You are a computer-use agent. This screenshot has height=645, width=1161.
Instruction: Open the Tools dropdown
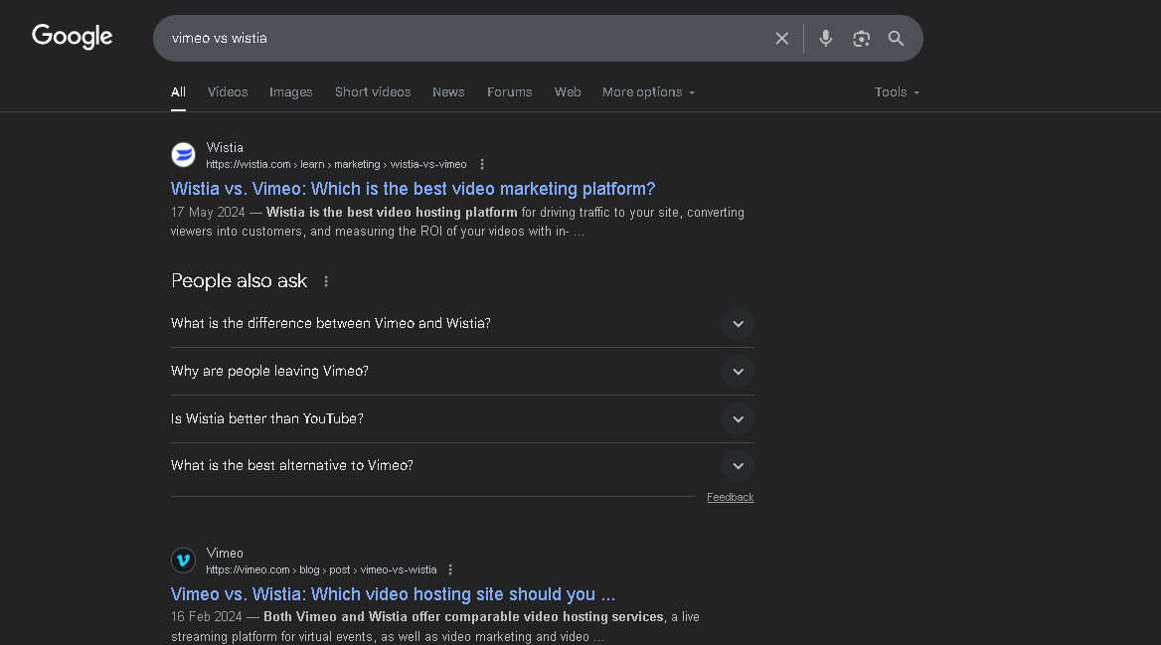click(897, 92)
